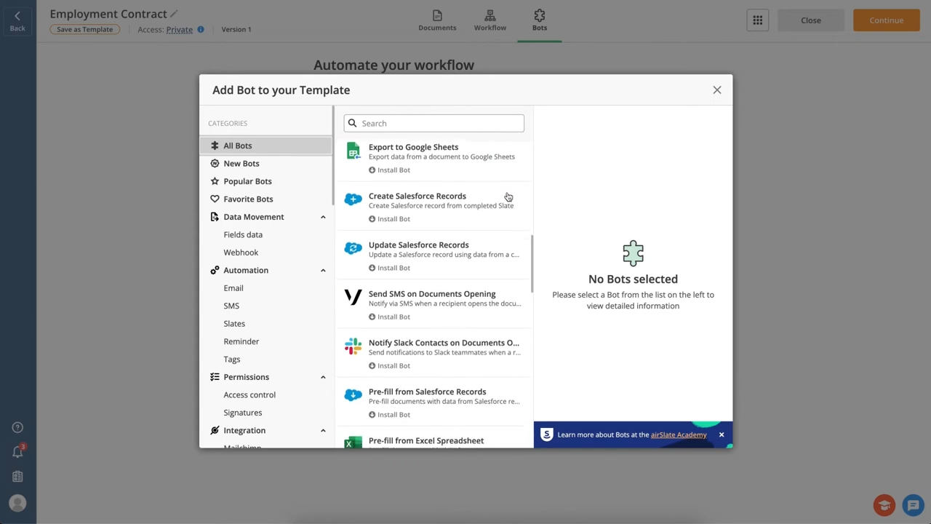Image resolution: width=931 pixels, height=524 pixels.
Task: Click the Private access link
Action: click(179, 30)
